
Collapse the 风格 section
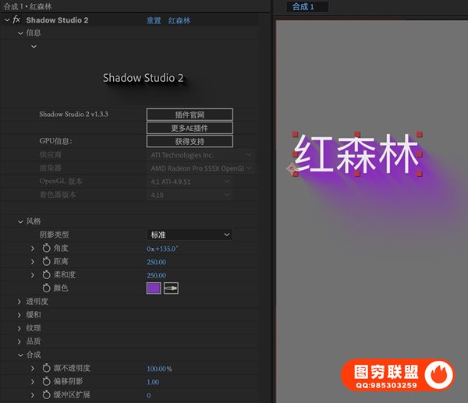[21, 221]
